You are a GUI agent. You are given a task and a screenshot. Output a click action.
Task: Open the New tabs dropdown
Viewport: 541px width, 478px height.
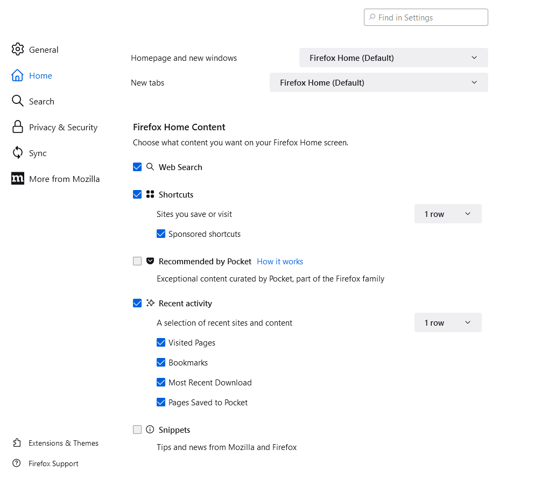click(x=378, y=82)
